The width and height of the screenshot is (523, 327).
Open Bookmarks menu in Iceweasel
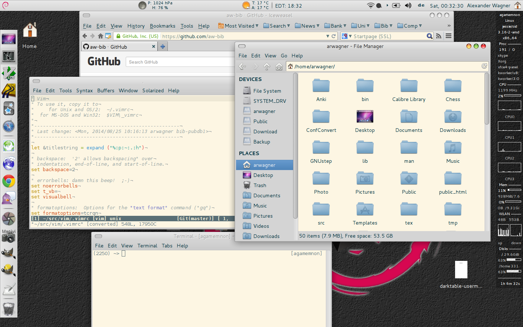tap(162, 26)
